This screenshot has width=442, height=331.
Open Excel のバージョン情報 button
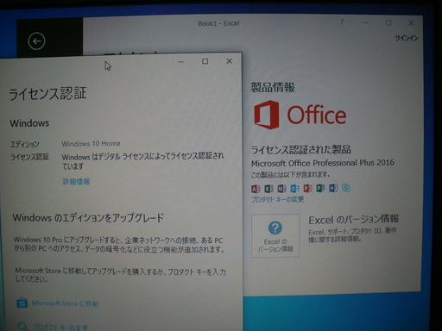coord(275,235)
